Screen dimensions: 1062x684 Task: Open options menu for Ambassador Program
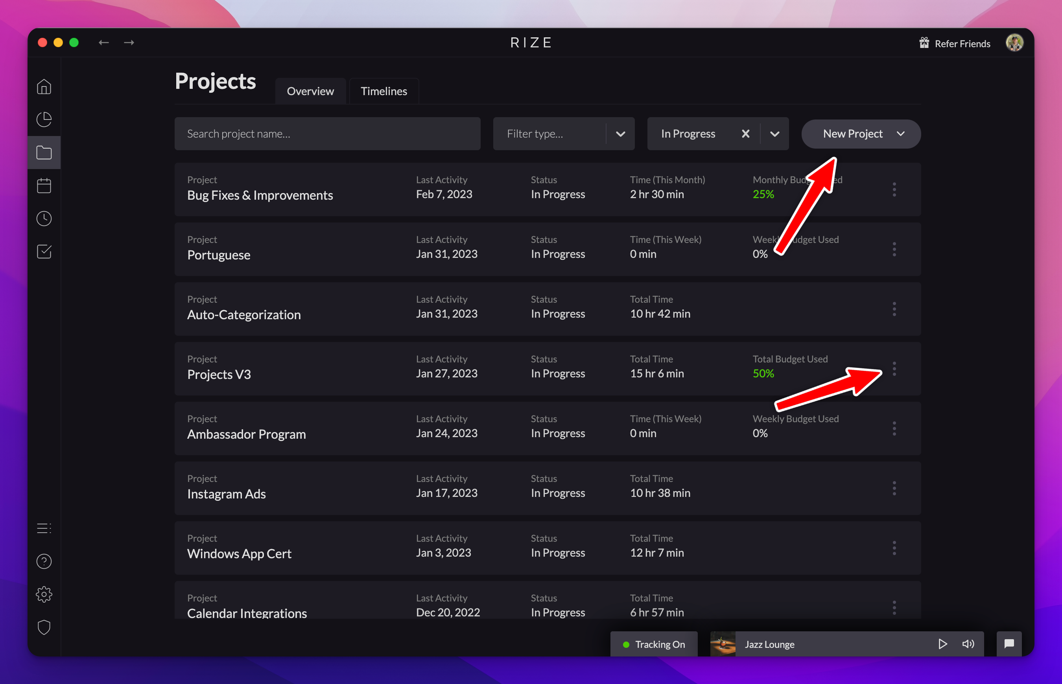pos(894,428)
